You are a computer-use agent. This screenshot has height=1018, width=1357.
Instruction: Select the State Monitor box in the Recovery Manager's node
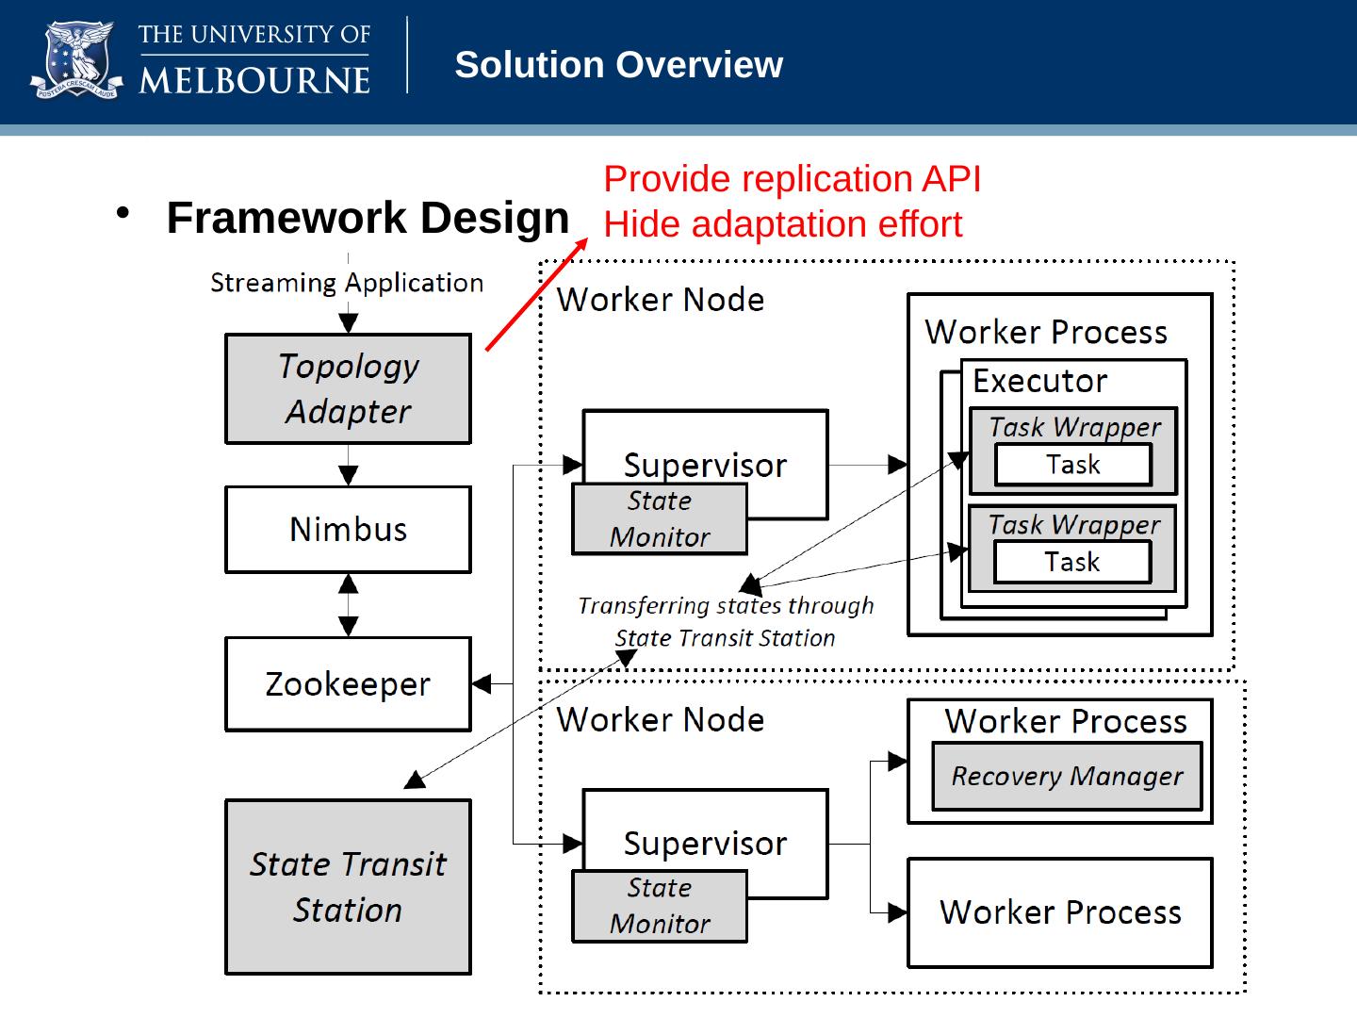point(660,906)
